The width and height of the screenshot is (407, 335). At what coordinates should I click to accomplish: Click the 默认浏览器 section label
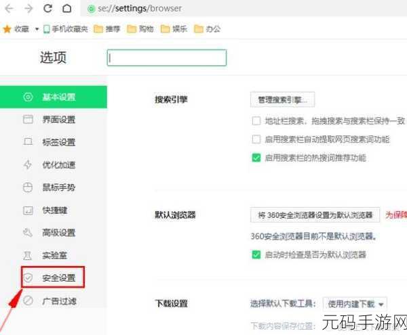pos(175,215)
